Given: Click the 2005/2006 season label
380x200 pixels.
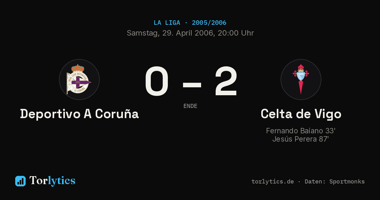Looking at the screenshot, I should click(x=209, y=23).
